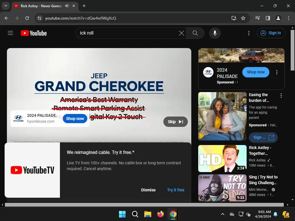Bookmark this page with star icon
295x221 pixels.
pyautogui.click(x=243, y=18)
